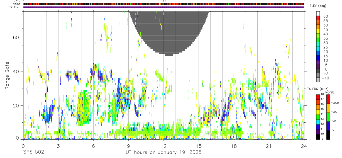Click the cyan segment of the ELEV color bar
This screenshot has height=158, width=342.
pyautogui.click(x=318, y=49)
